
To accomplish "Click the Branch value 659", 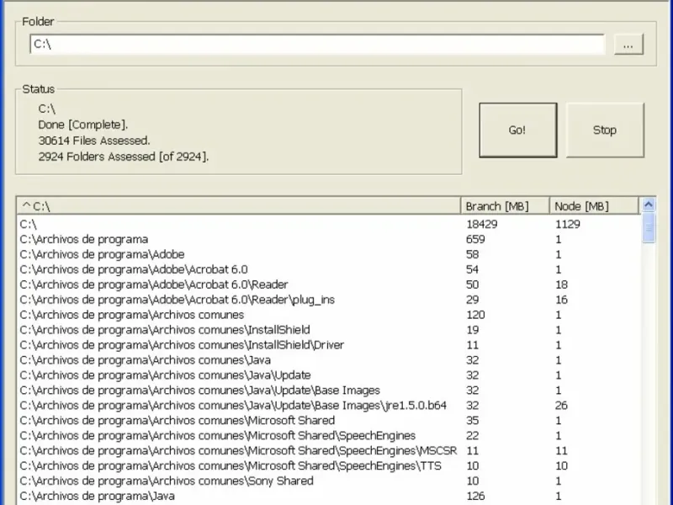I will (475, 239).
